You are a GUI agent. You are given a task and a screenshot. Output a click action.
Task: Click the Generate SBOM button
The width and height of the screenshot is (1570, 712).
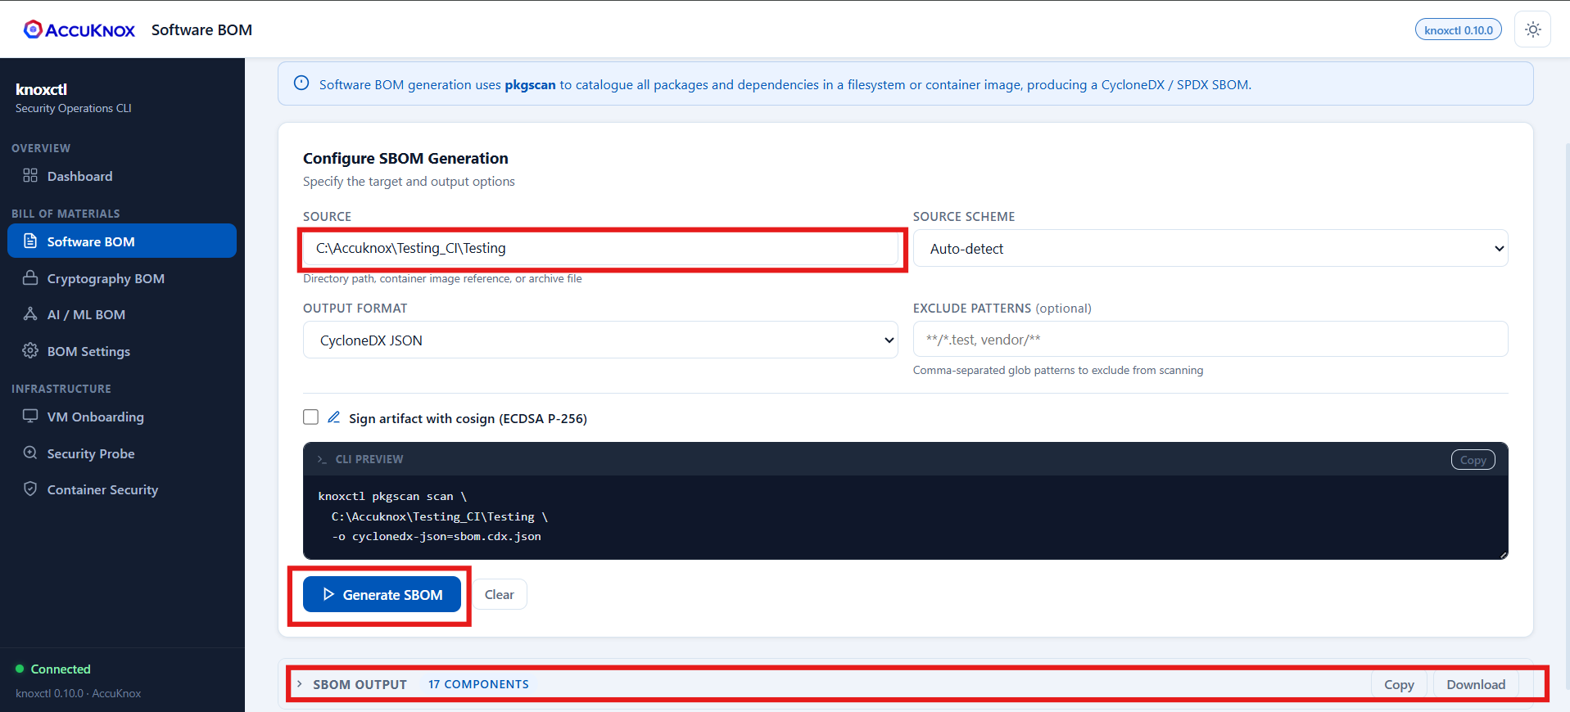(x=382, y=594)
